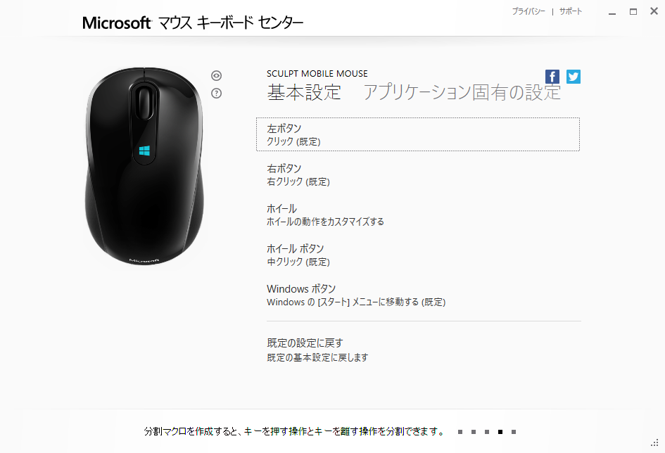Switch to アプリケーション固有の設定 tab
The width and height of the screenshot is (665, 453).
462,92
